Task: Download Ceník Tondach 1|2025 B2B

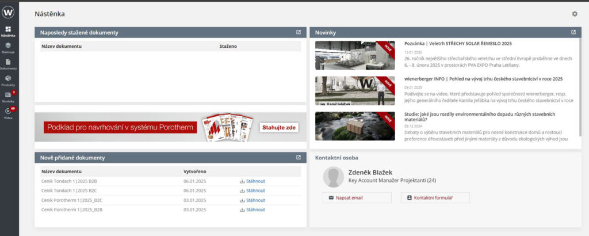Action: coord(253,181)
